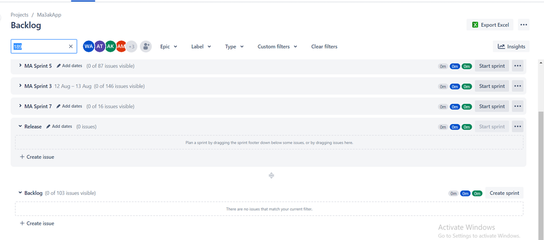Collapse the Release sprint section

[20, 127]
